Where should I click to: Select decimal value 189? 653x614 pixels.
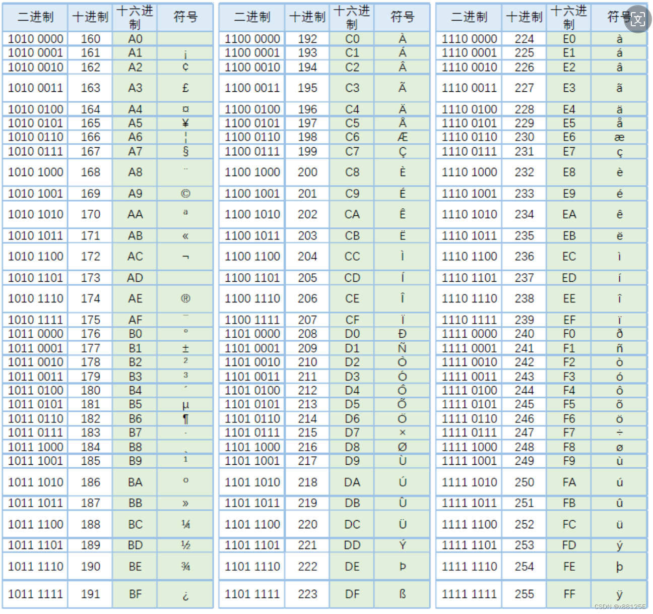tap(90, 545)
